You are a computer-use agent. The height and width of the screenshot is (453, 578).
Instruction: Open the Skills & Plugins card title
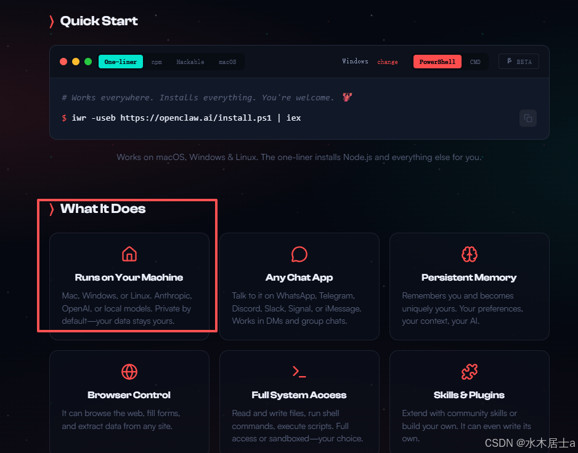(x=469, y=395)
